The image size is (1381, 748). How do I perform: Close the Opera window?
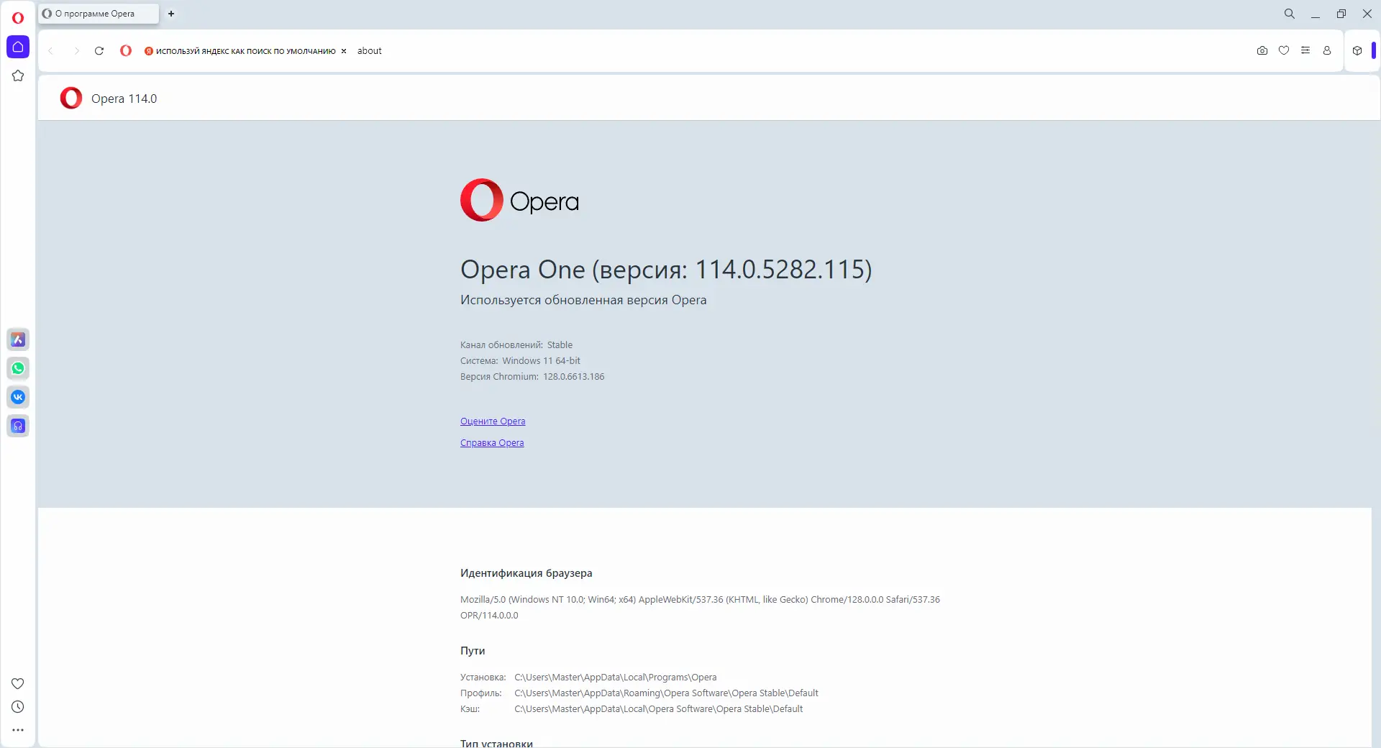click(x=1367, y=14)
